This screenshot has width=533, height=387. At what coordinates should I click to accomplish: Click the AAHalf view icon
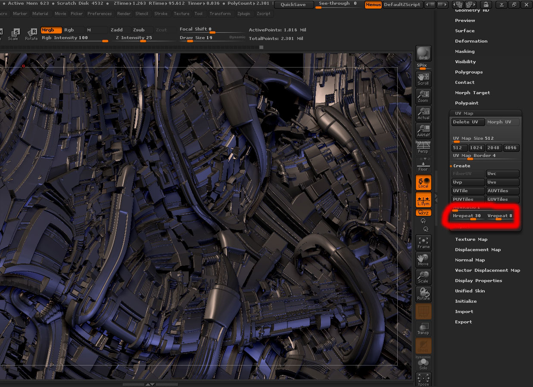[423, 130]
